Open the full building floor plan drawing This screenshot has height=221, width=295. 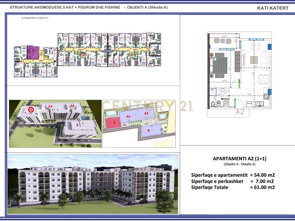coord(88,55)
